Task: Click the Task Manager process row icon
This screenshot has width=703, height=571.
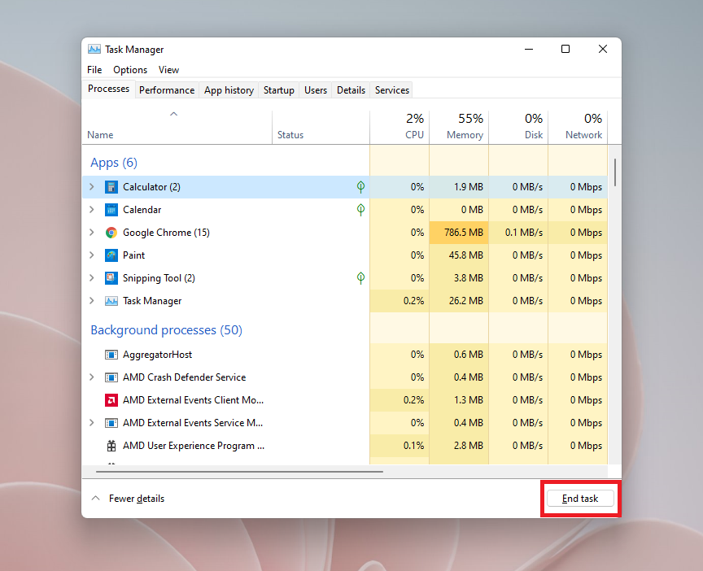Action: coord(111,301)
